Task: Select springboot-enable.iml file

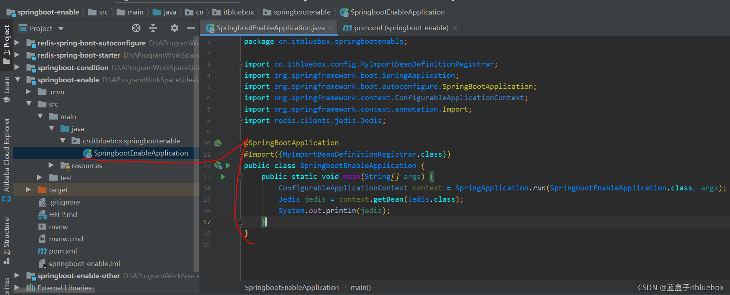Action: coord(84,264)
